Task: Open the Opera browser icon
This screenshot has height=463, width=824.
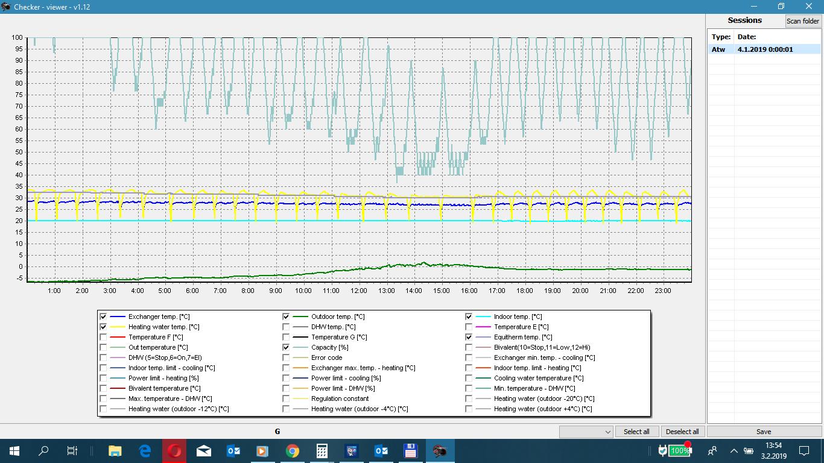Action: [174, 450]
